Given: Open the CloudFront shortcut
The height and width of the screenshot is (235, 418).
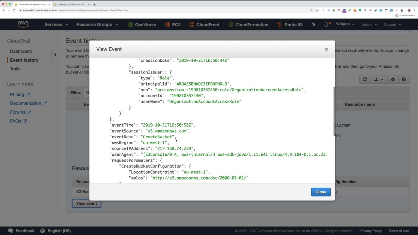Looking at the screenshot, I should point(204,24).
